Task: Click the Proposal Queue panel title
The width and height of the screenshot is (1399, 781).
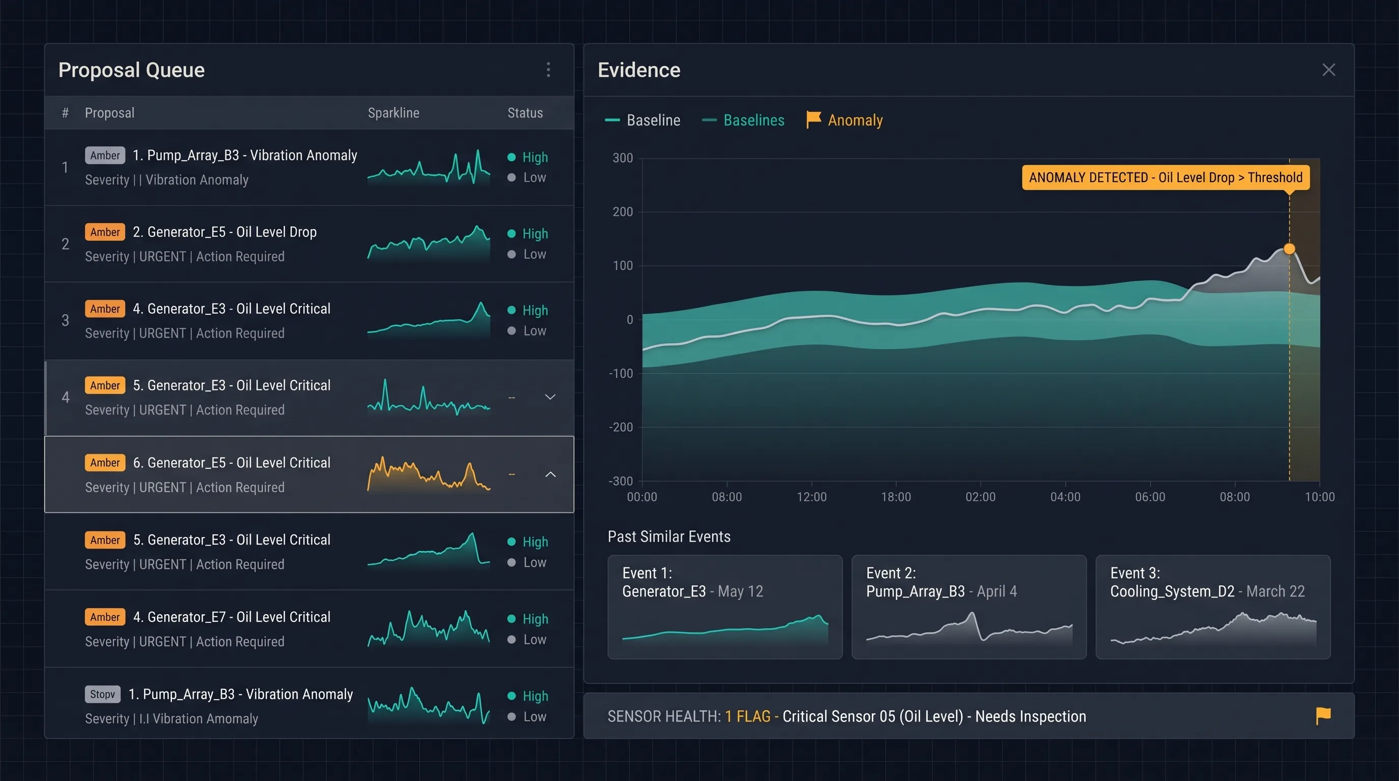Action: [132, 70]
